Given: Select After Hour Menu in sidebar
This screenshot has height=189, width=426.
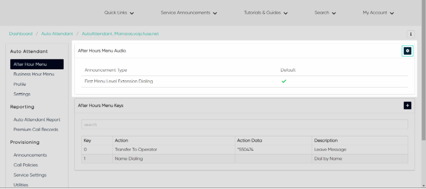Looking at the screenshot, I should pos(37,64).
